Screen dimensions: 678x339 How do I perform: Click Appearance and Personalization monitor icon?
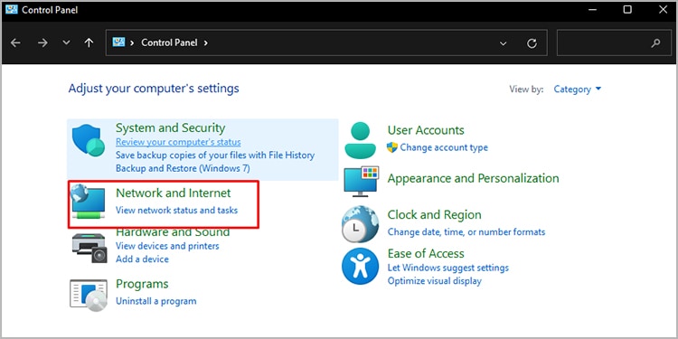pos(361,181)
